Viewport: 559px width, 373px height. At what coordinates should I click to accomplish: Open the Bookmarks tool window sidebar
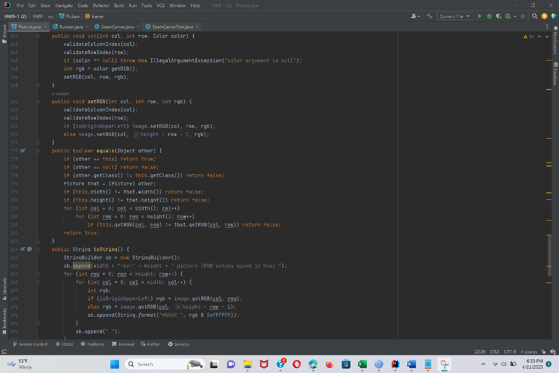click(x=4, y=321)
